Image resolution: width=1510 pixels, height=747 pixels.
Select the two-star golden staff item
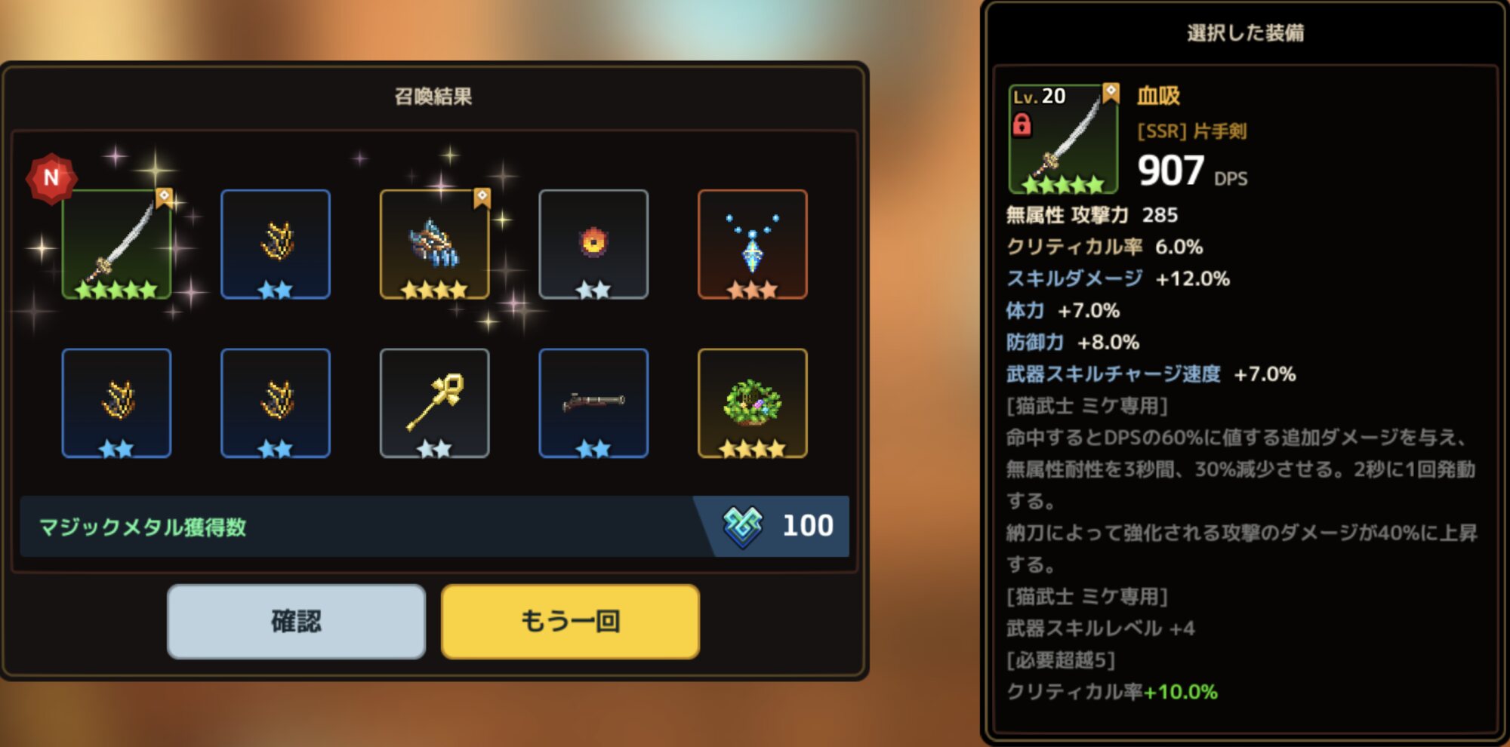[x=435, y=403]
